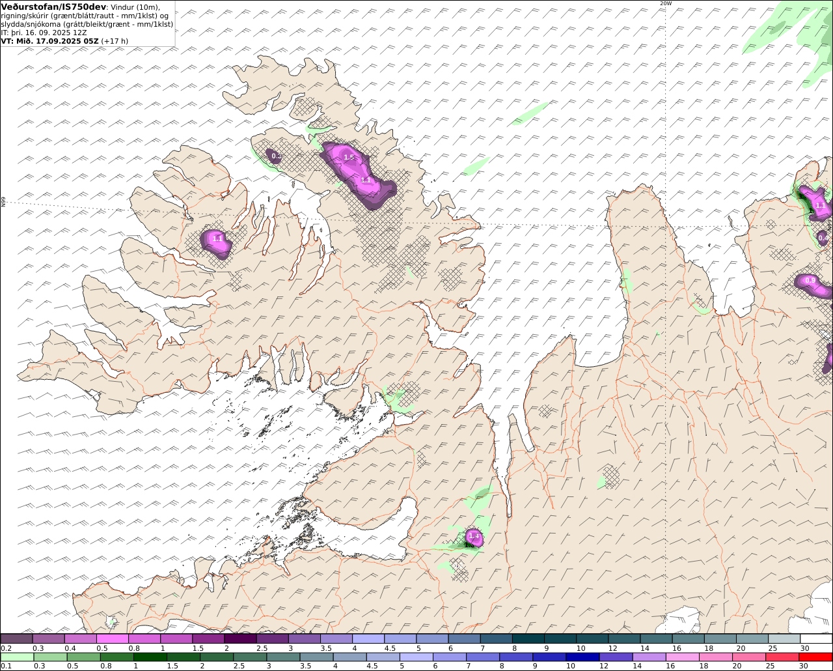
Task: Click the 'Vindur (10m)' text in the header
Action: click(x=136, y=7)
